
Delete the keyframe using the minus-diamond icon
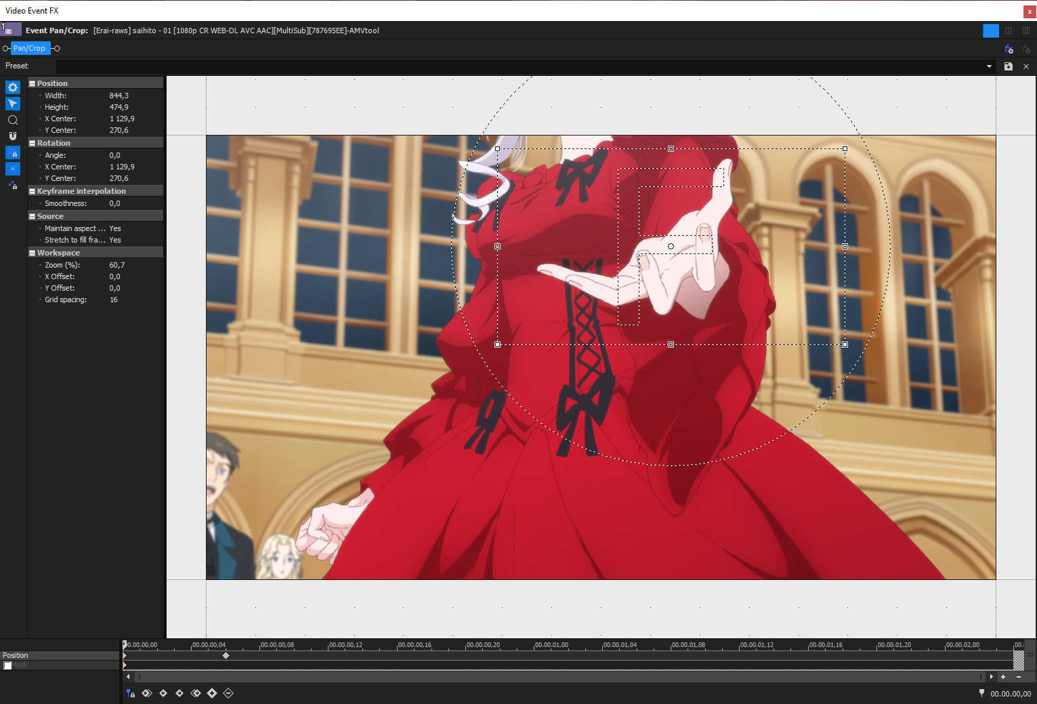[x=228, y=693]
